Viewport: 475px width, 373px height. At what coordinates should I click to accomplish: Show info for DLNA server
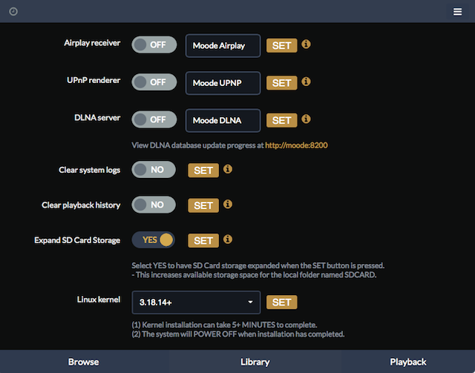[x=306, y=119]
